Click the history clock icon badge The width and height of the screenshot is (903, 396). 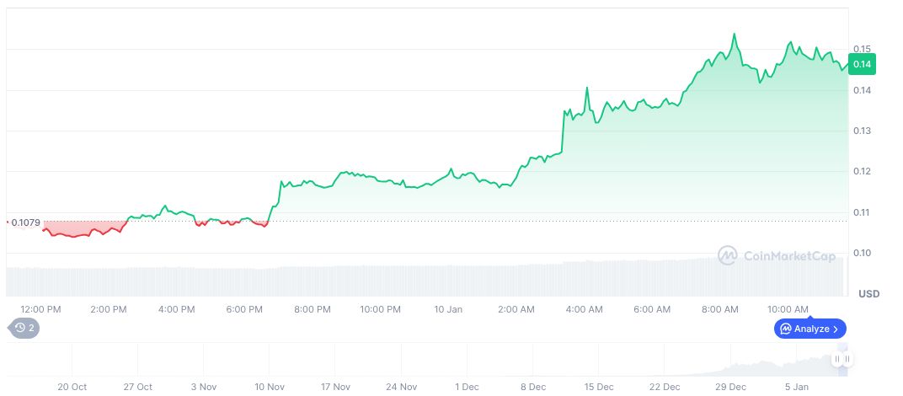point(22,328)
